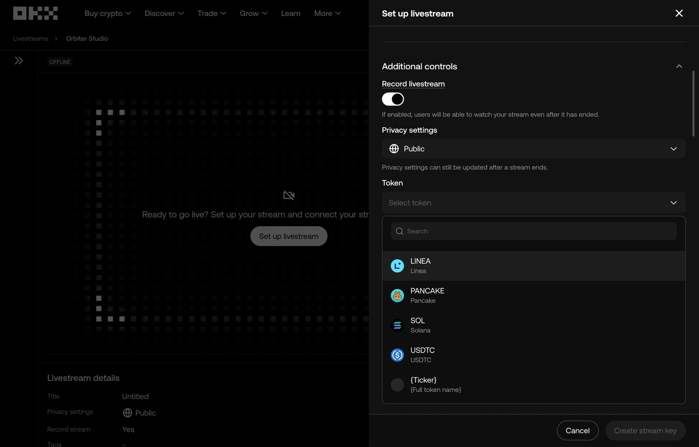Click Orbiter Studio breadcrumb
Viewport: 699px width, 447px height.
coord(87,38)
